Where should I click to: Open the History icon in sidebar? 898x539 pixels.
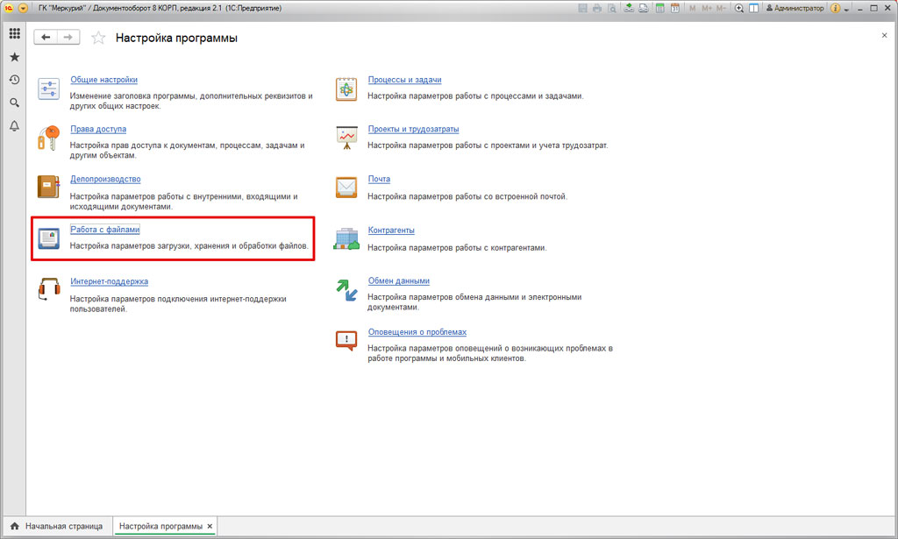coord(14,80)
